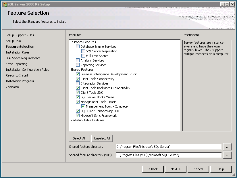Check Reporting Services checkbox

coord(78,65)
